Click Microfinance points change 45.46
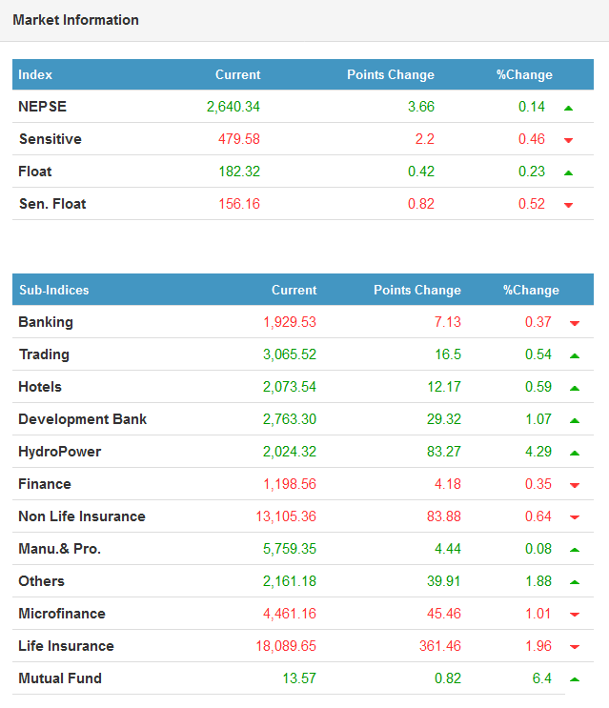 point(444,614)
